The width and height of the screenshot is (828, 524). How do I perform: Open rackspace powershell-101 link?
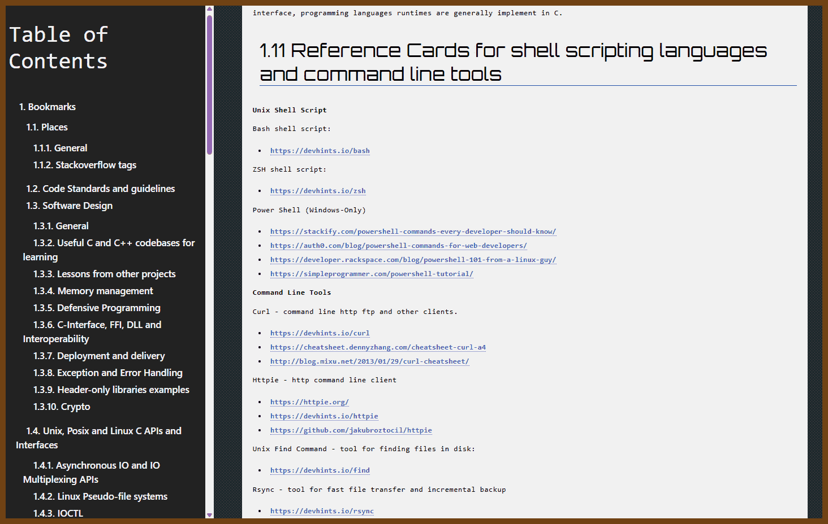pos(413,260)
